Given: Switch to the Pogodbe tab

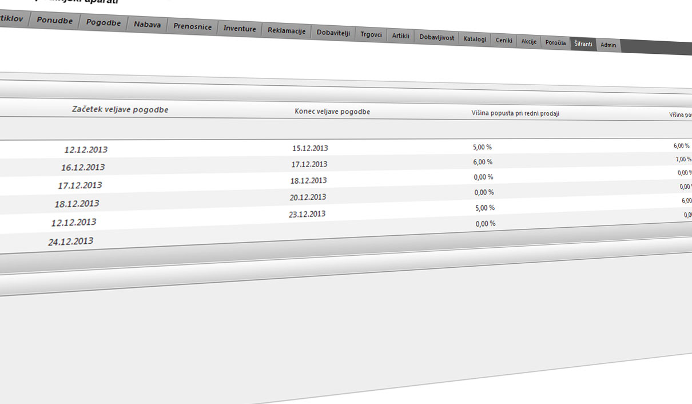Looking at the screenshot, I should pyautogui.click(x=104, y=23).
